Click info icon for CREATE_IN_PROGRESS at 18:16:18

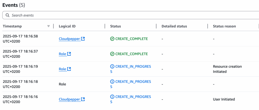click(112, 82)
